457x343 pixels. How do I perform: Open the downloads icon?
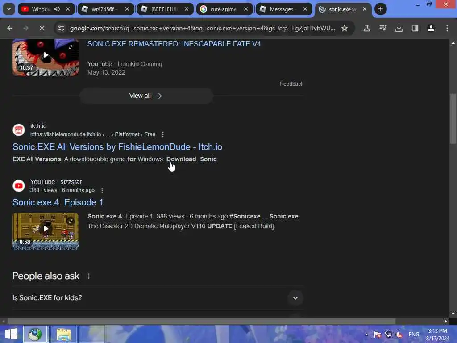(x=399, y=28)
